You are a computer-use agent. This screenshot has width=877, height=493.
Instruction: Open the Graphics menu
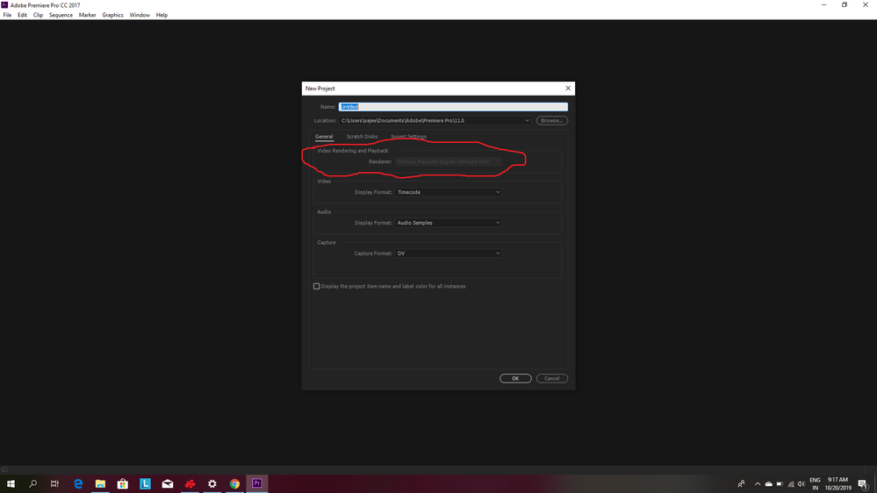112,15
